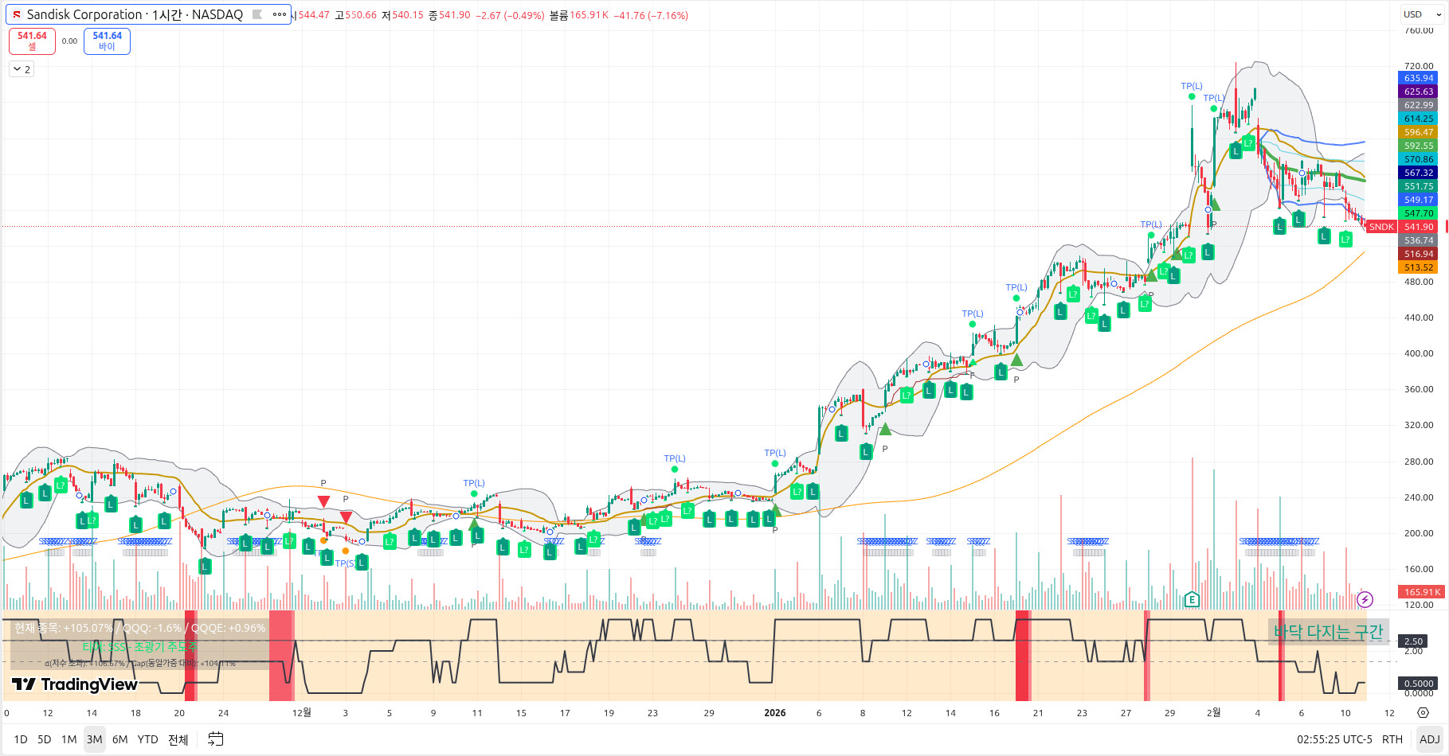Select the YTD time range
Viewport: 1449px width, 756px height.
[148, 739]
